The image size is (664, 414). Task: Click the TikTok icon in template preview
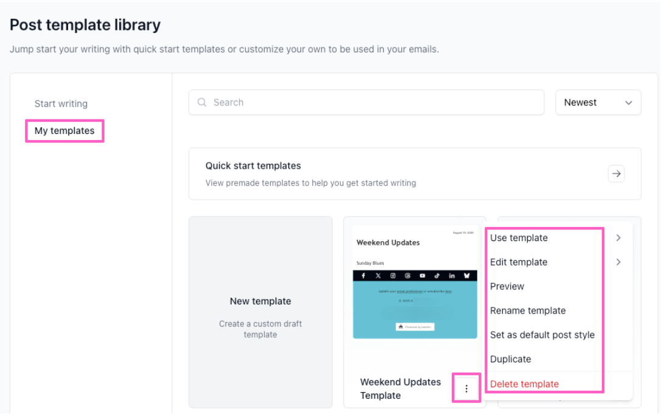pyautogui.click(x=437, y=275)
